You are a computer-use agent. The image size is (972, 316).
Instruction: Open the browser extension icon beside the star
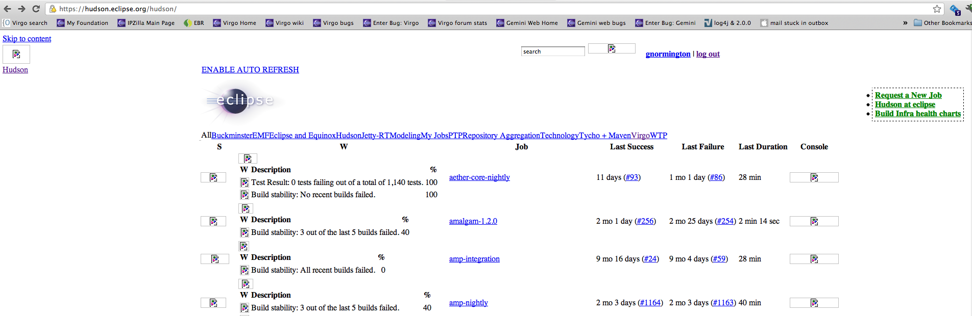[x=955, y=9]
